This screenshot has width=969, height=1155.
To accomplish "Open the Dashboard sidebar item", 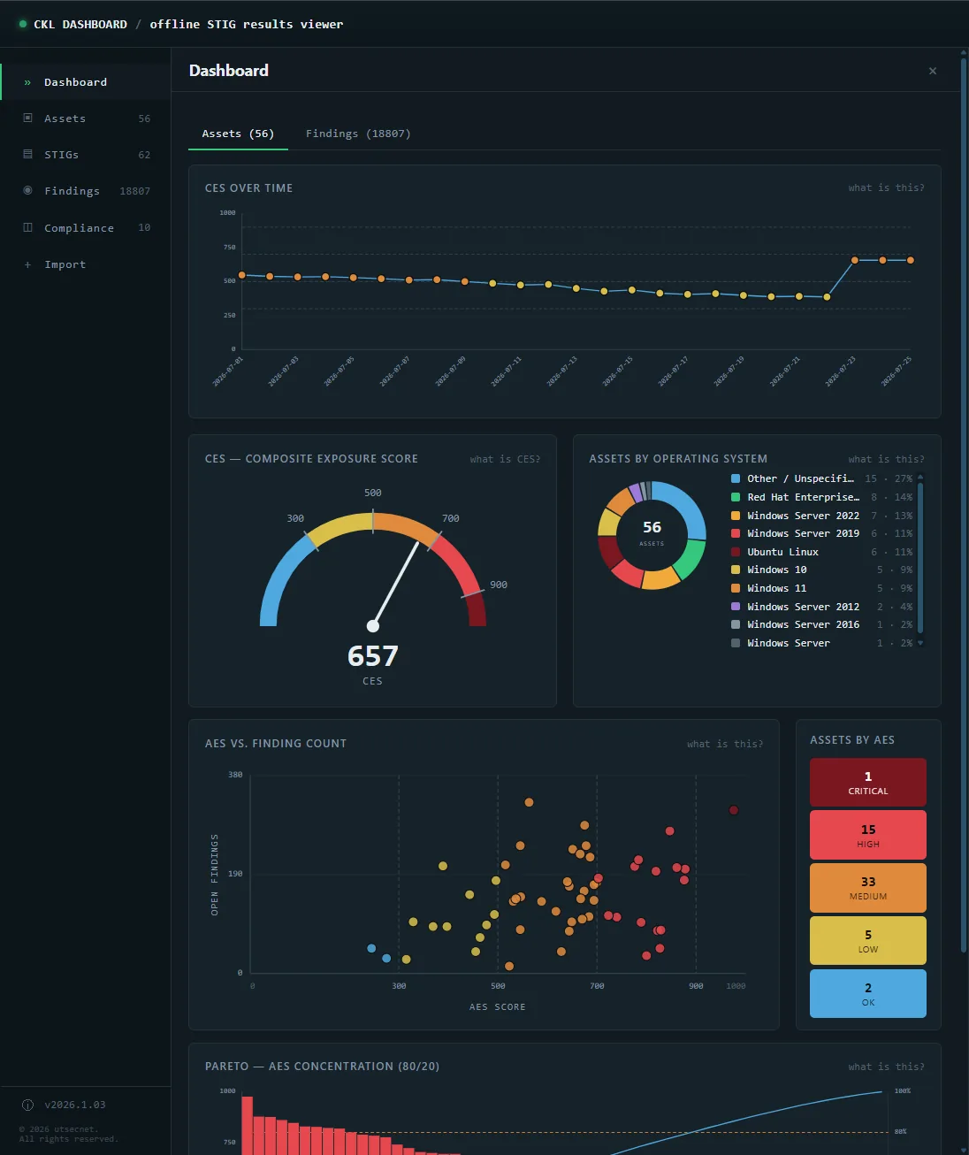I will [x=86, y=82].
